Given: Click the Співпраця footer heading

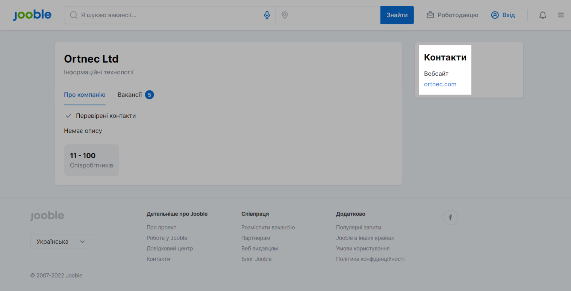Looking at the screenshot, I should click(255, 214).
